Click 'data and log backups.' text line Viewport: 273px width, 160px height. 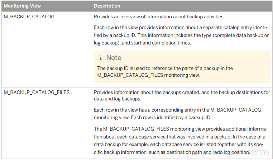[x=118, y=99]
